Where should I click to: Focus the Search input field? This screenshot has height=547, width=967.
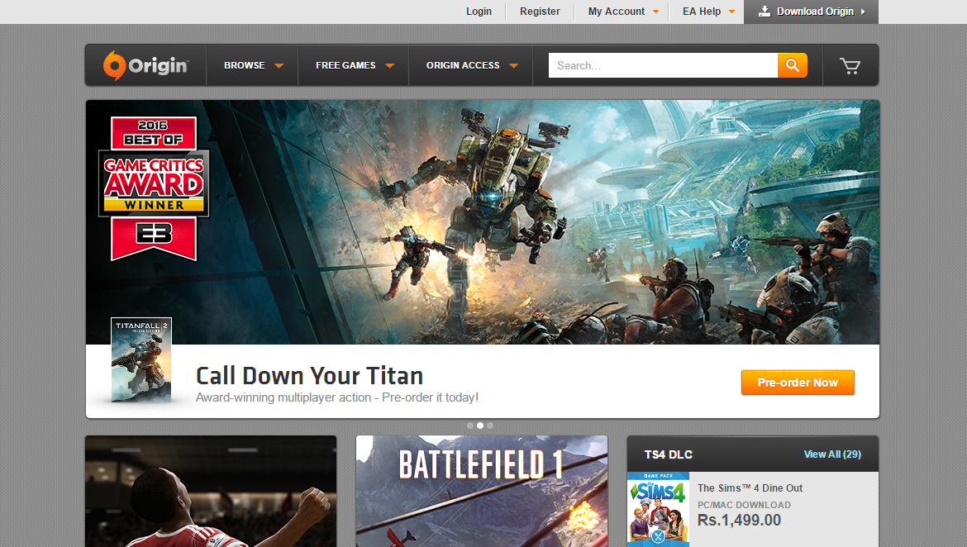click(663, 65)
